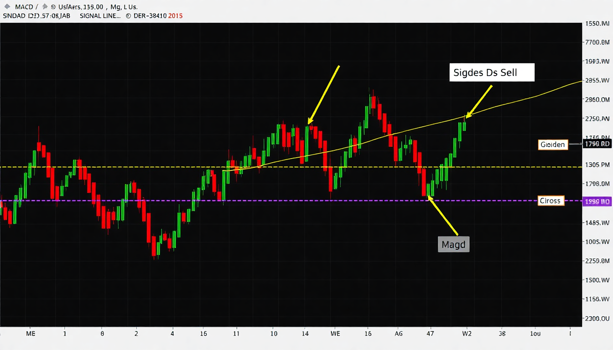Click the Sigdes Ds Sell annotation box

tap(492, 72)
